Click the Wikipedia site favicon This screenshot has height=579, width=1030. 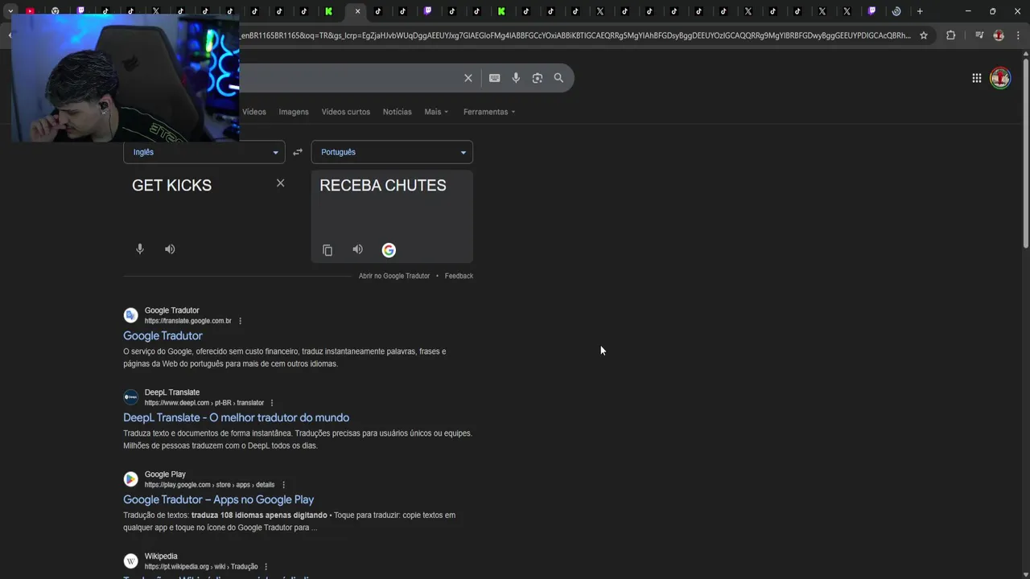pyautogui.click(x=130, y=561)
